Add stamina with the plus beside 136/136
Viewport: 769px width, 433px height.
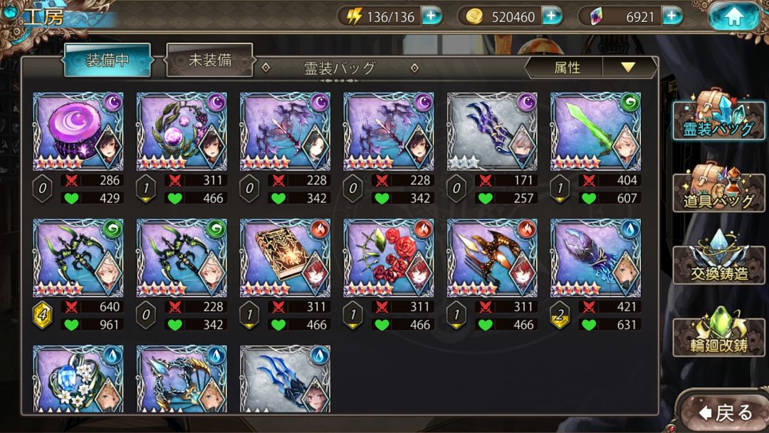pyautogui.click(x=431, y=16)
